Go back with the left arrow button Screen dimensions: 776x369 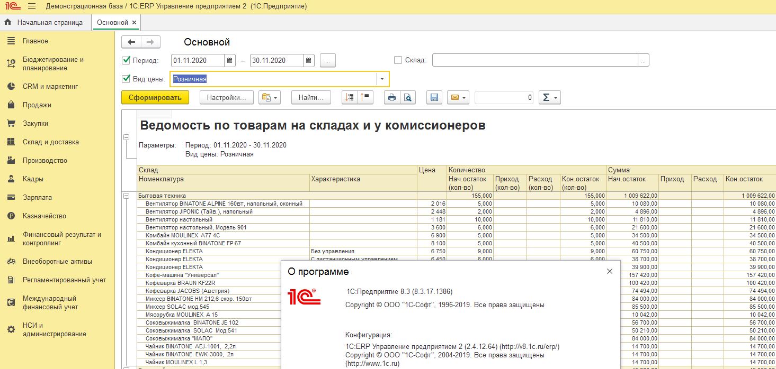(x=131, y=42)
